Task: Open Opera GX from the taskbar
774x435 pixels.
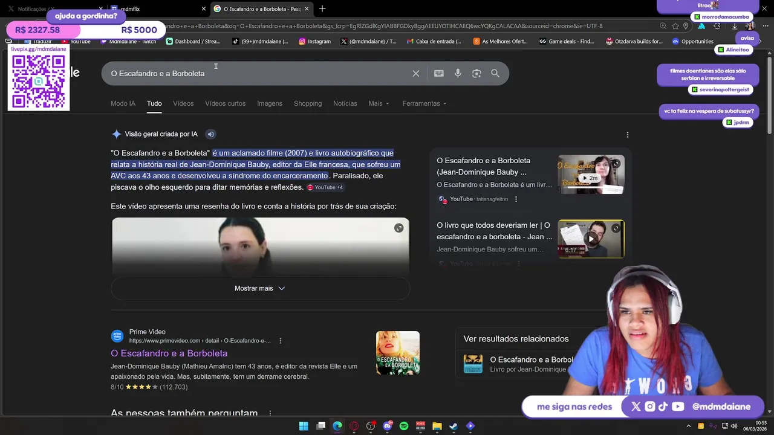Action: tap(354, 426)
